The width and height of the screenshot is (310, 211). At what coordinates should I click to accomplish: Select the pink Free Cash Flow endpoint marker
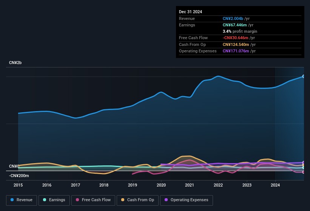pos(304,172)
